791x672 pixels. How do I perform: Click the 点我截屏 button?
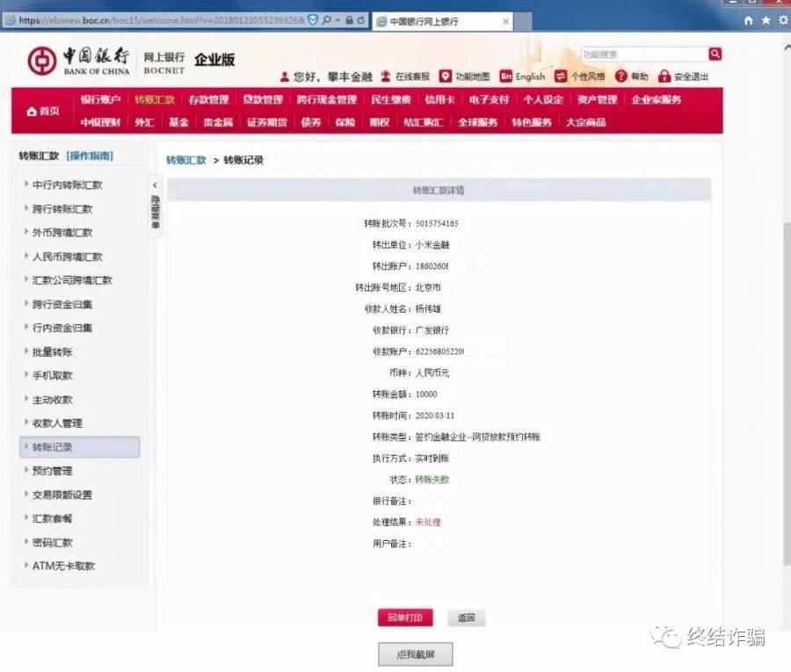[415, 654]
